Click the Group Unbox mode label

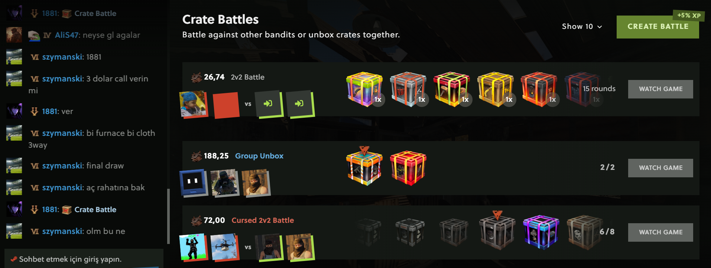pyautogui.click(x=259, y=156)
